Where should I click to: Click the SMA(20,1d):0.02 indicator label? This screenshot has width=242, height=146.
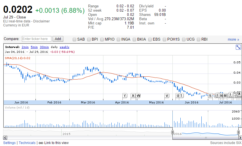click(18, 58)
